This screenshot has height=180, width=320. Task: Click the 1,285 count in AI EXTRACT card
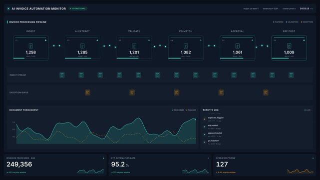[x=82, y=52]
